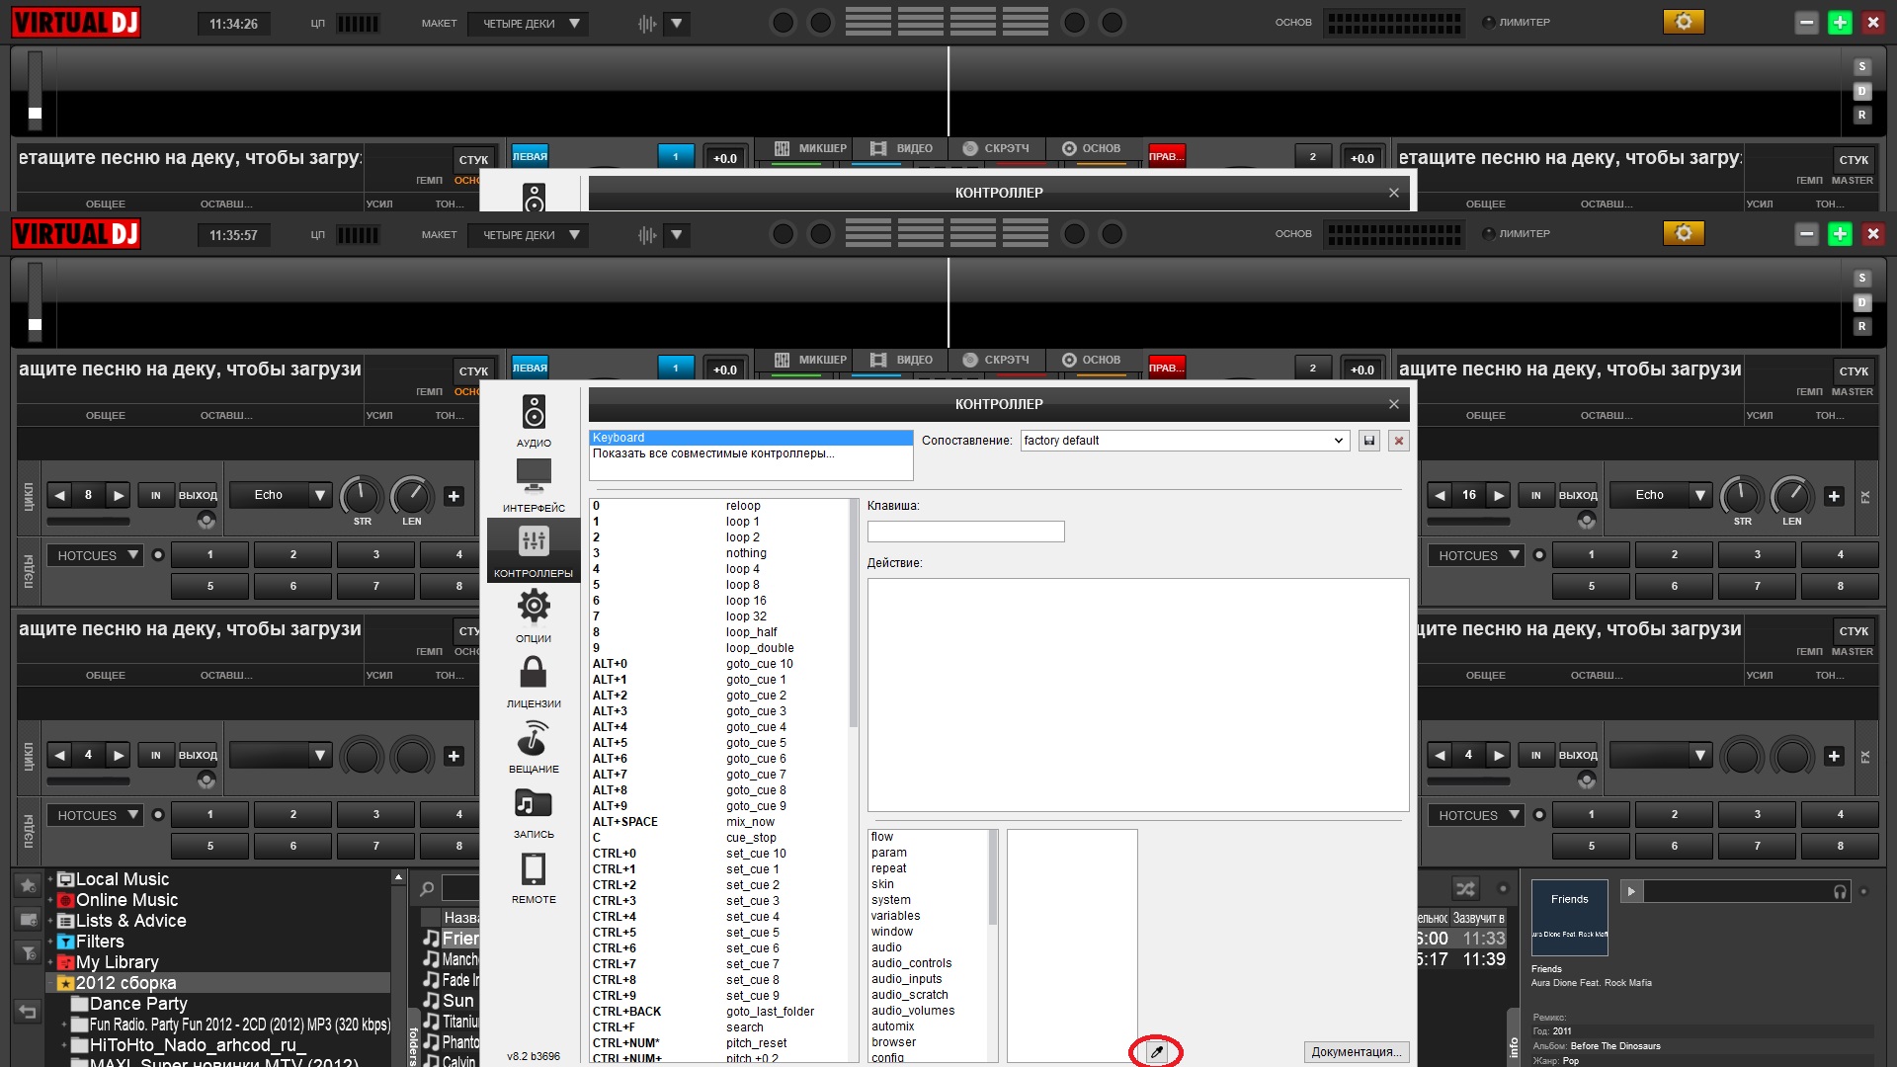Open the ЛИЦЕНЗИИ padlock section
Viewport: 1897px width, 1067px height.
pos(534,681)
